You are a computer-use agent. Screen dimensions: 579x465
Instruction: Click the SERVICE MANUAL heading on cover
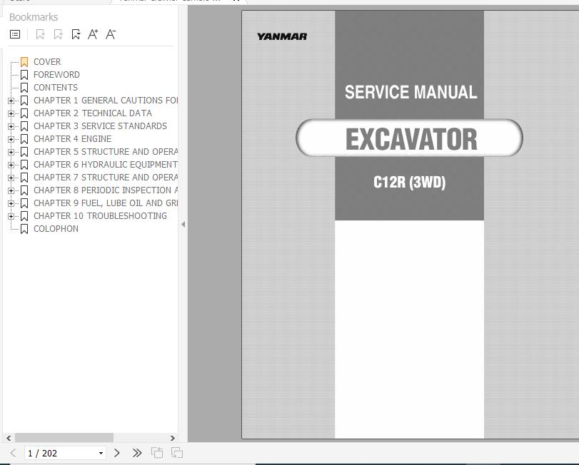(x=411, y=92)
